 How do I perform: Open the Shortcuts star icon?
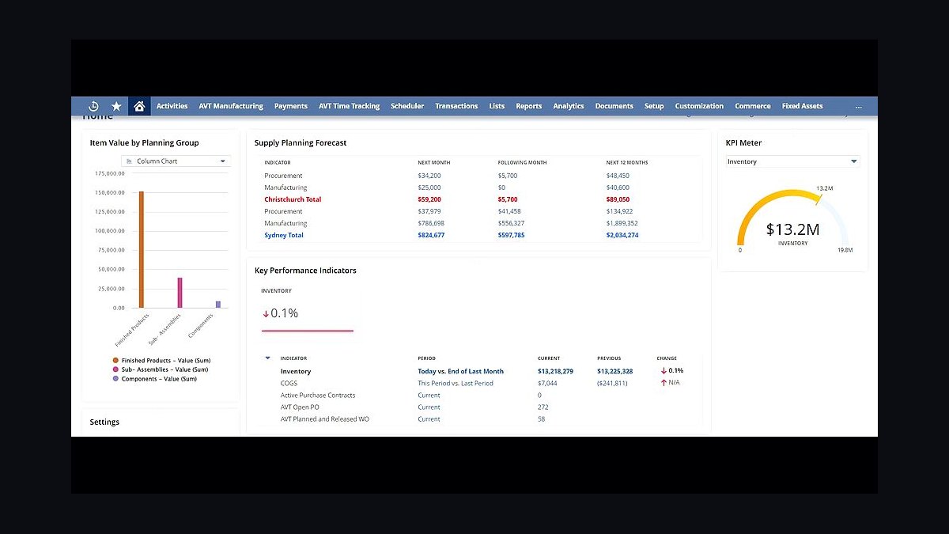[x=116, y=106]
